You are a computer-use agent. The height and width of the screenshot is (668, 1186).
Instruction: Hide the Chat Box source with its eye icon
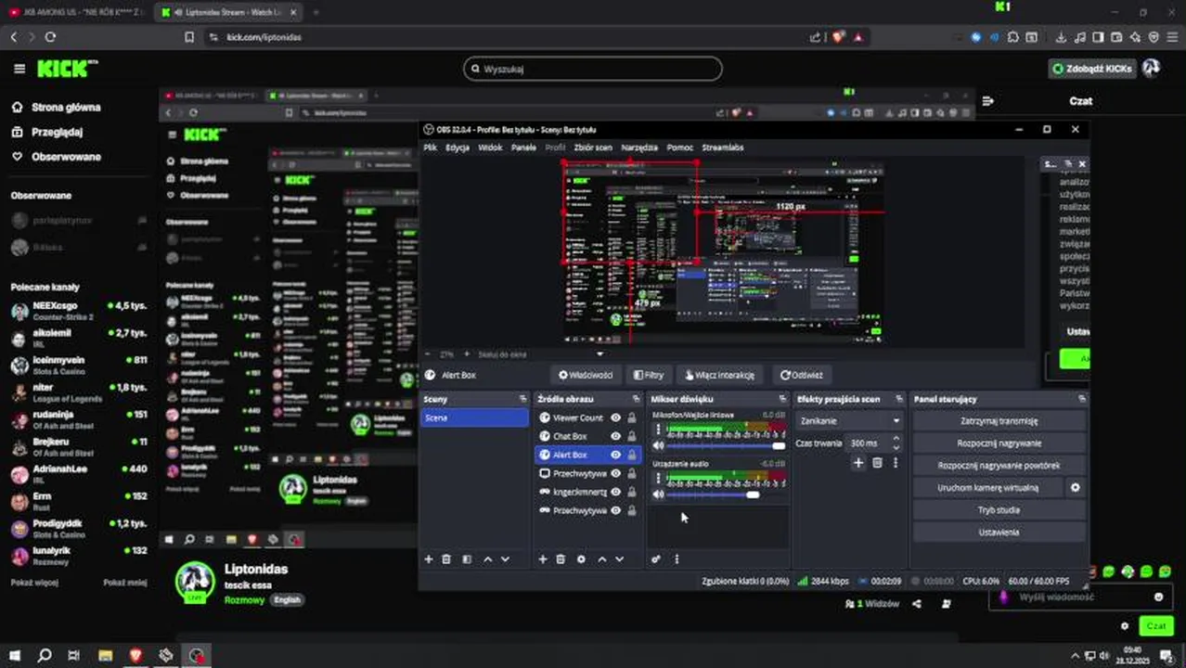(x=615, y=436)
